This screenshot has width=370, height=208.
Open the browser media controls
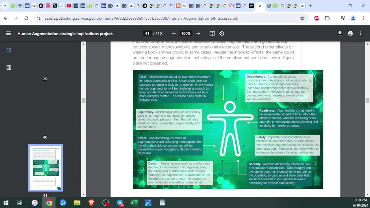coord(343,18)
